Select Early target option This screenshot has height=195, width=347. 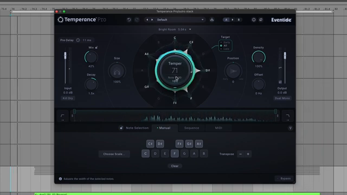[x=226, y=42]
